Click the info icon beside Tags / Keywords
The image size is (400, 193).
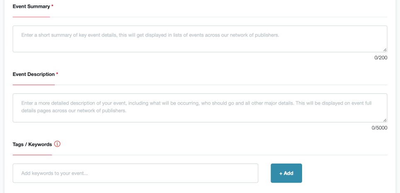(57, 144)
